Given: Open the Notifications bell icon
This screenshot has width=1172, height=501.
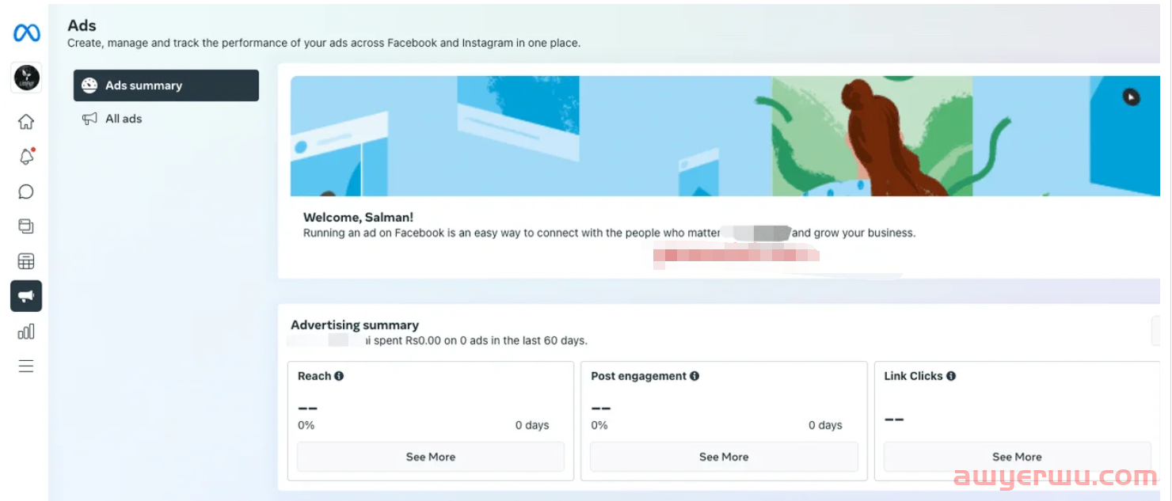Looking at the screenshot, I should (26, 157).
